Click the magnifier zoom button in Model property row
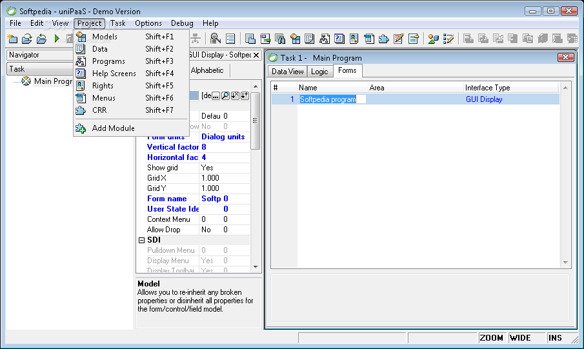Image resolution: width=584 pixels, height=349 pixels. pyautogui.click(x=225, y=95)
